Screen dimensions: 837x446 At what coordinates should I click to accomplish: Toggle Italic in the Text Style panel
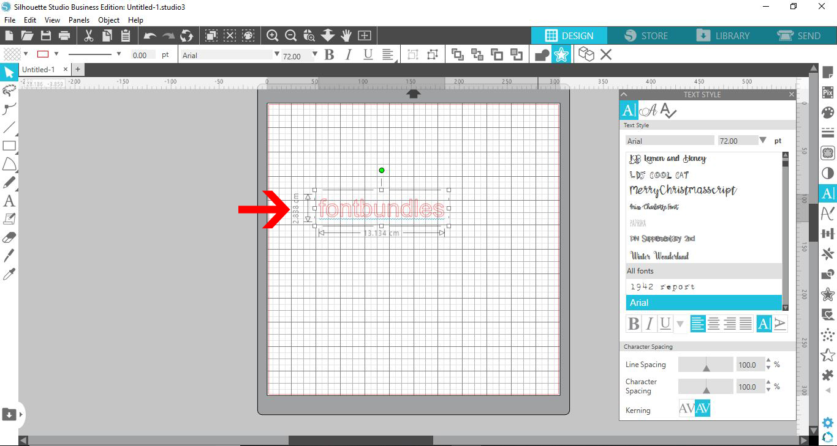click(650, 324)
